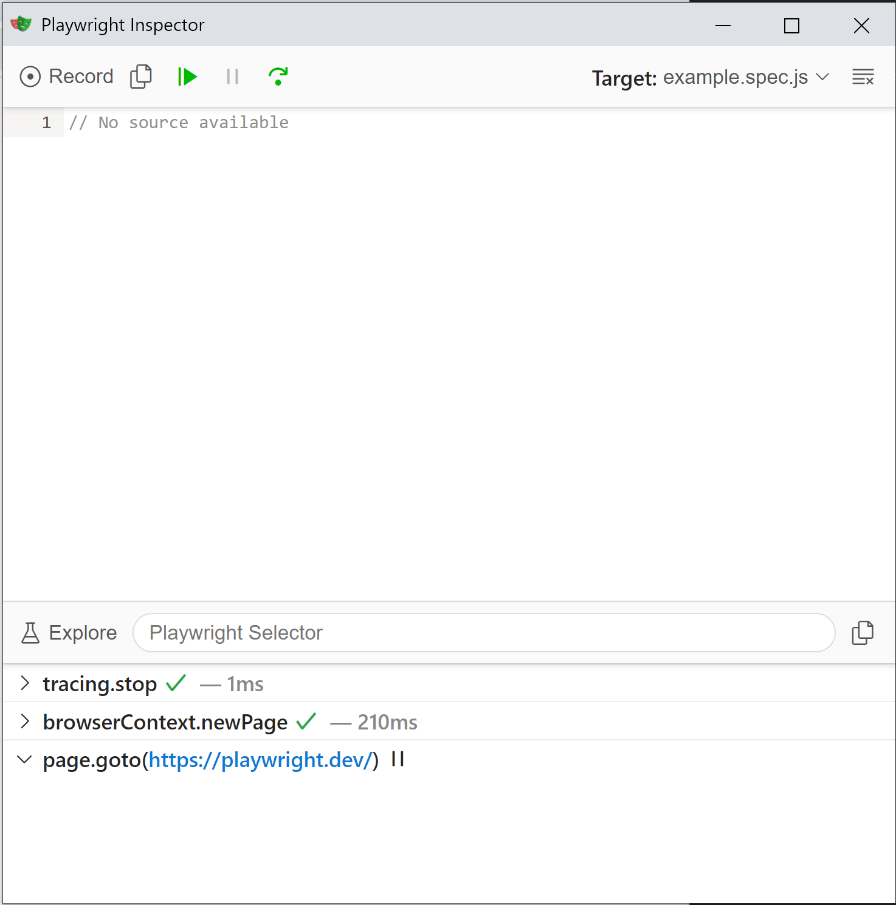Click the paused indicator after page.goto
The height and width of the screenshot is (905, 896).
tap(398, 759)
